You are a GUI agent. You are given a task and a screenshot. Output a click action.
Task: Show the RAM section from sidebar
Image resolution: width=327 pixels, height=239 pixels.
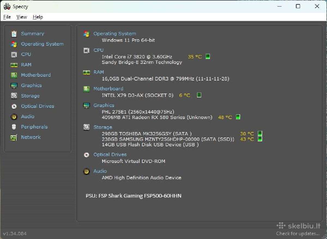[x=26, y=65]
